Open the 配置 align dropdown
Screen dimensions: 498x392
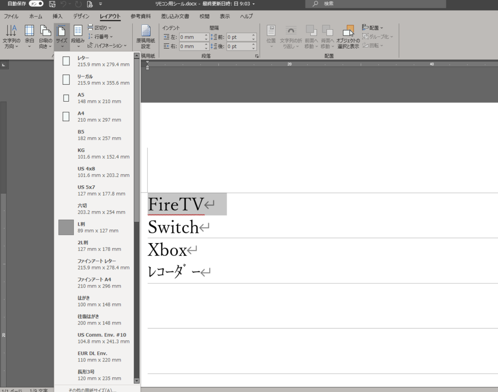(x=373, y=28)
